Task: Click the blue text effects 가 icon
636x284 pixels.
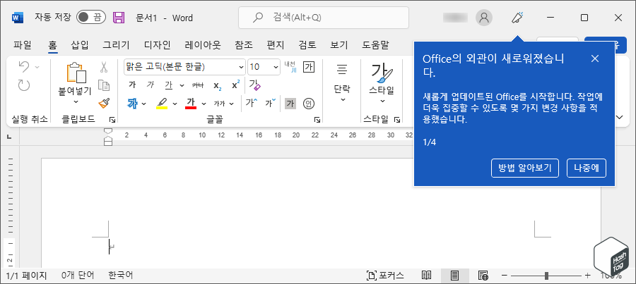Action: click(132, 104)
